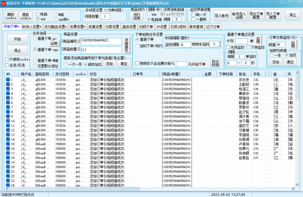Open the 扫码下单 tab
This screenshot has width=303, height=197.
click(146, 27)
